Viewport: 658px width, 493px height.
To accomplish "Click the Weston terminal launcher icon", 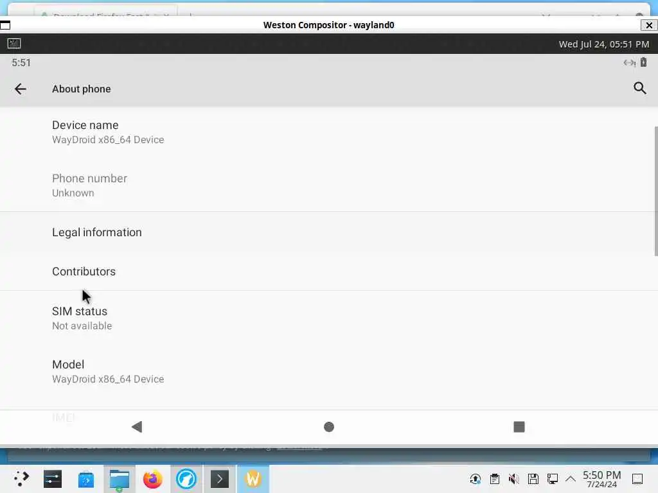I will coord(14,43).
